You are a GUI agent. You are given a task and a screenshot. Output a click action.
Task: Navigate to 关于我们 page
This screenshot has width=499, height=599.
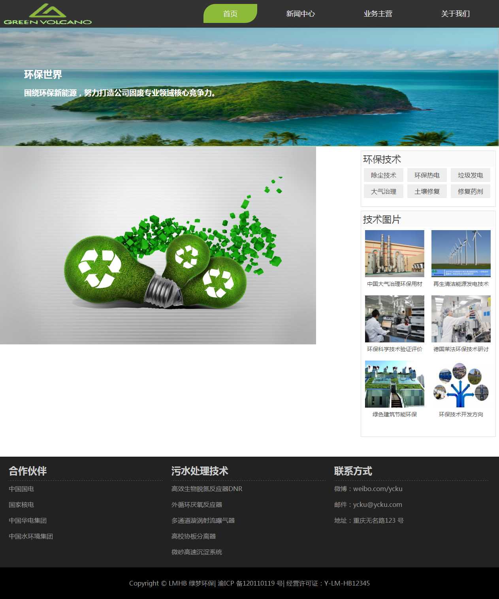[x=455, y=14]
